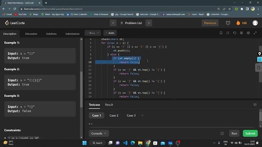Open Chrome three-dot menu
This screenshot has height=147, width=262.
coord(258,9)
